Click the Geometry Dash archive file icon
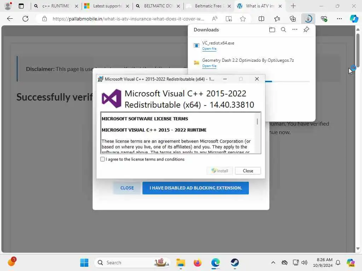Screen dimensions: 362x271 (197, 63)
